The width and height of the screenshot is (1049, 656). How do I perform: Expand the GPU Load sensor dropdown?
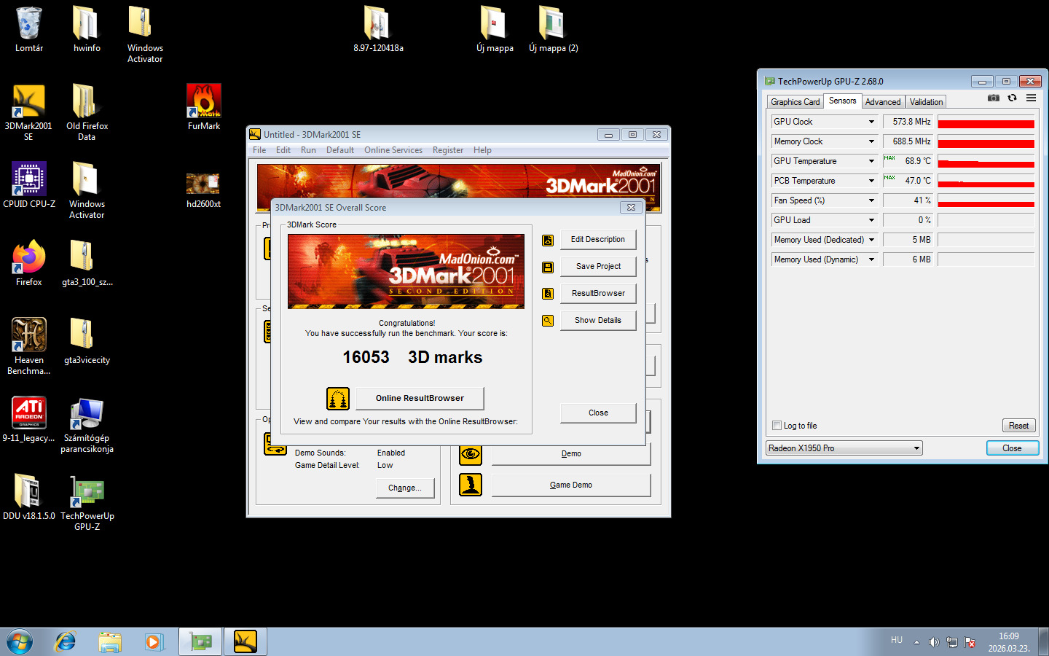871,220
